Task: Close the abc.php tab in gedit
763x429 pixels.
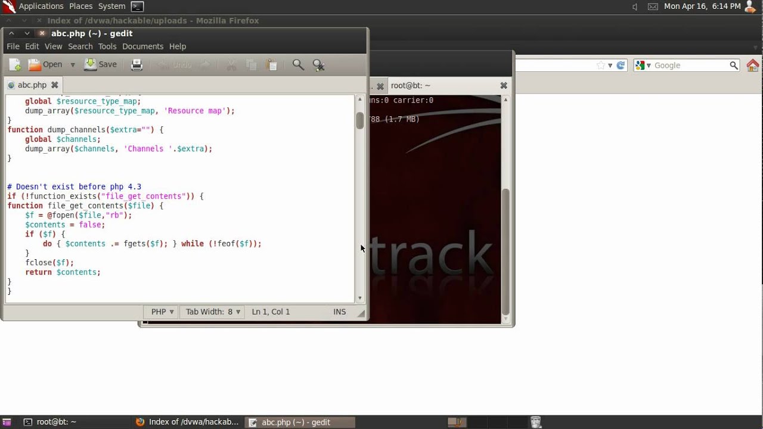Action: click(55, 85)
